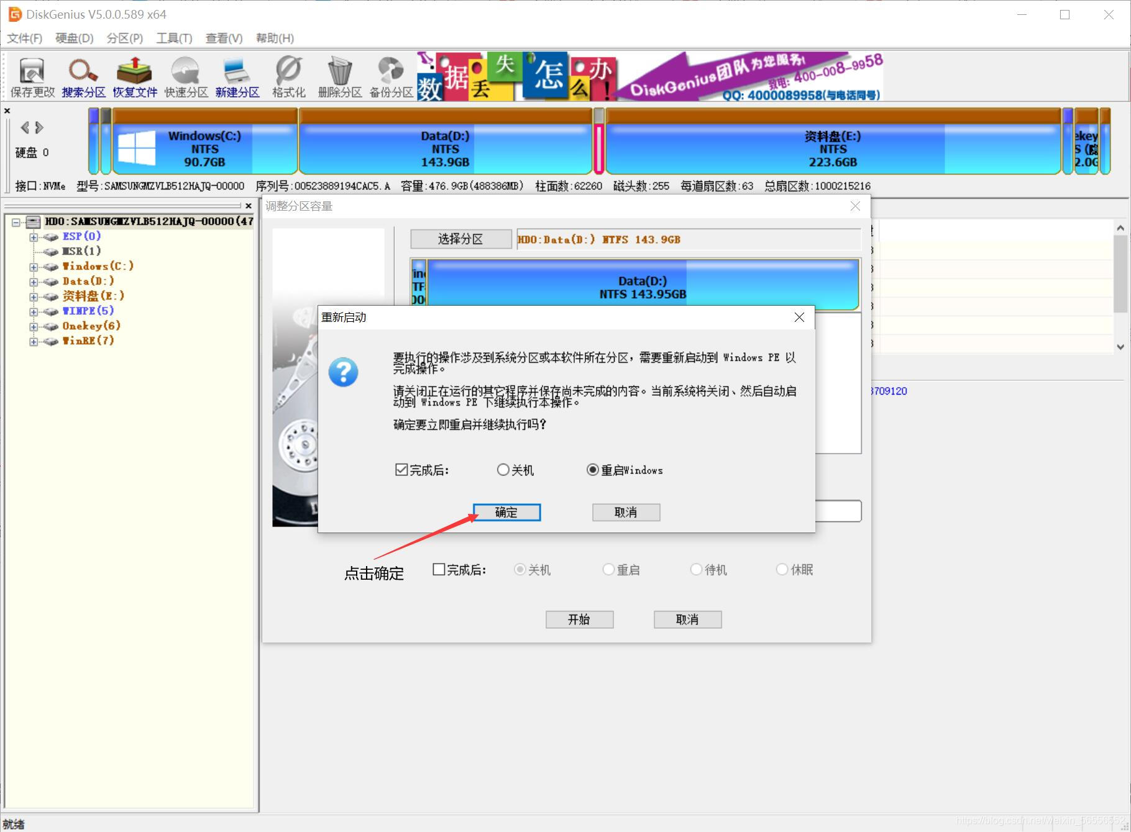Click the Windows logo in C: partition bar
The image size is (1131, 832).
pos(137,148)
